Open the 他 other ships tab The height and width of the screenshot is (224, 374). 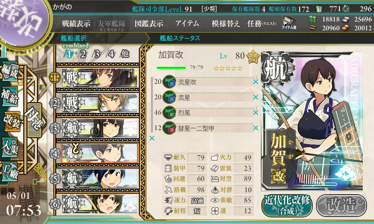125,54
